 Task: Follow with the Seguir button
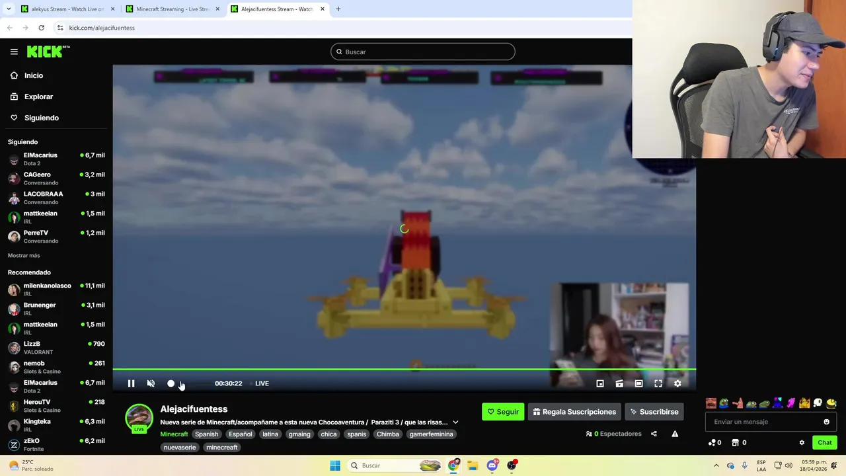(503, 412)
